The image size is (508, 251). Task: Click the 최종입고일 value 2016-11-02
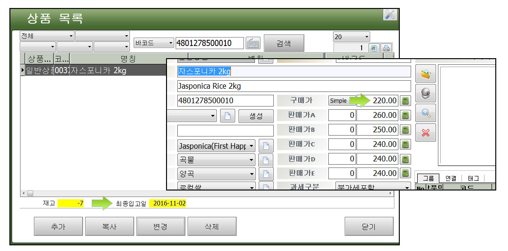coord(167,204)
